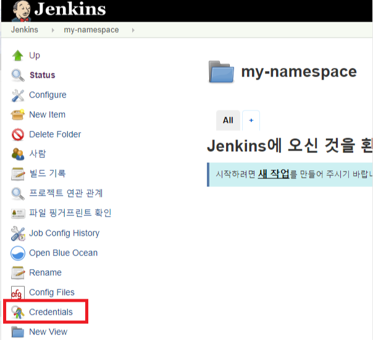Open the Credentials link

pos(51,312)
